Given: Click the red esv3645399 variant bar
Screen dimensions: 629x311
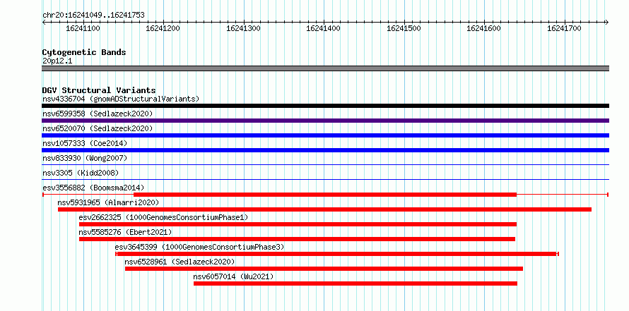Looking at the screenshot, I should click(x=337, y=254).
